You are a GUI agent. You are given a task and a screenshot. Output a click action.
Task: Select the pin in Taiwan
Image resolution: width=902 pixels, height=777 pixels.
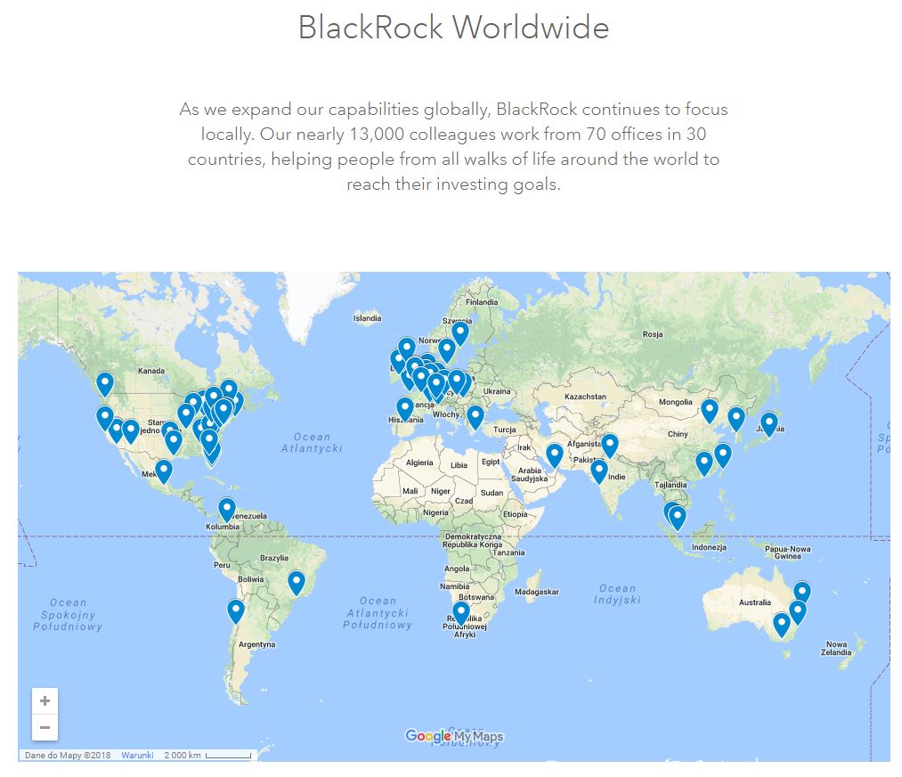723,455
